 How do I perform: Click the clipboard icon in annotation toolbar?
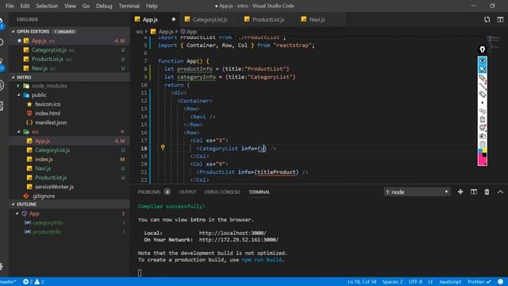coord(482,145)
